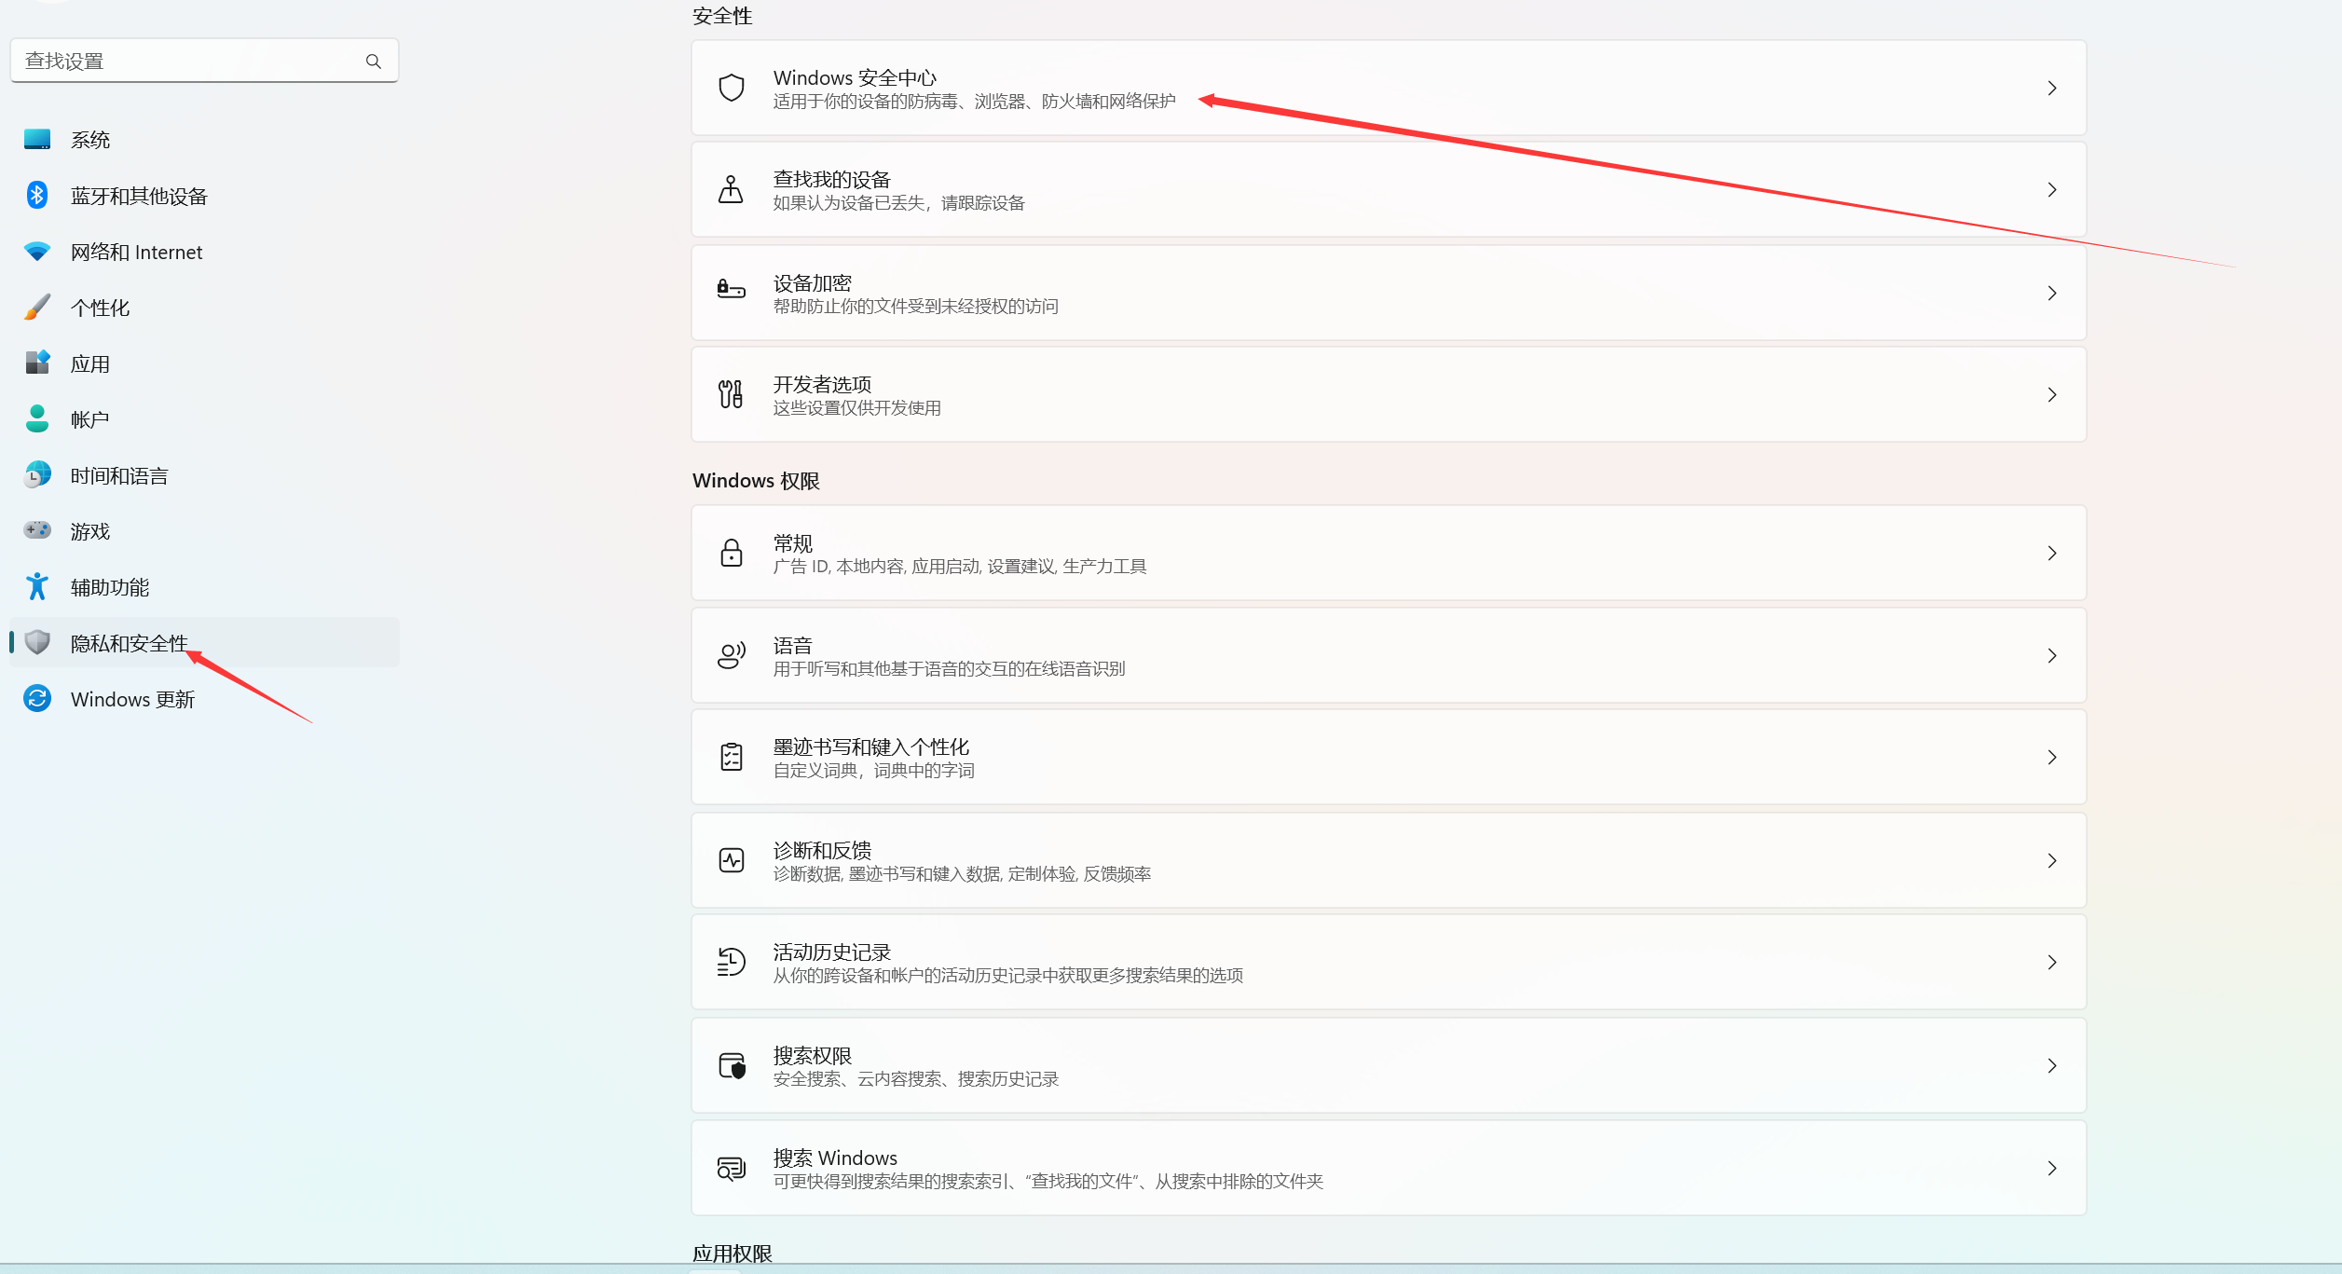Expand 语音 via its chevron arrow

[x=2052, y=656]
